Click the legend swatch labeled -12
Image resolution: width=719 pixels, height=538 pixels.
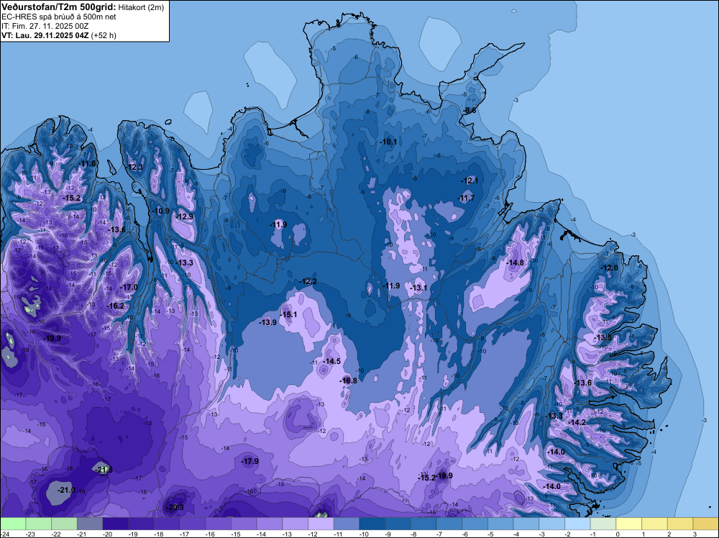pyautogui.click(x=321, y=524)
